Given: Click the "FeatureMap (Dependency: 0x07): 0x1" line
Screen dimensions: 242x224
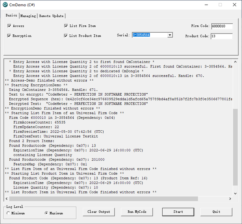Looking at the screenshot, I should [50, 164].
